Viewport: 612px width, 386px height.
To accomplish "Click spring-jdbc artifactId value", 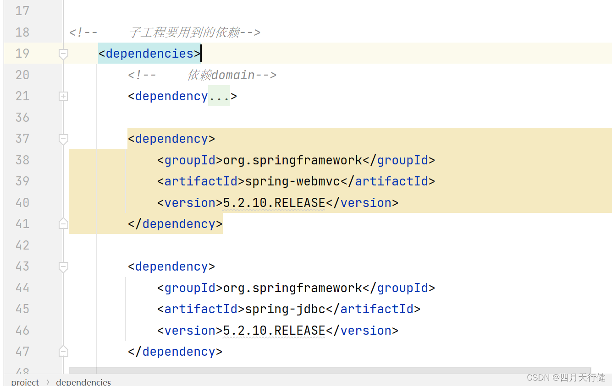I will coord(285,309).
